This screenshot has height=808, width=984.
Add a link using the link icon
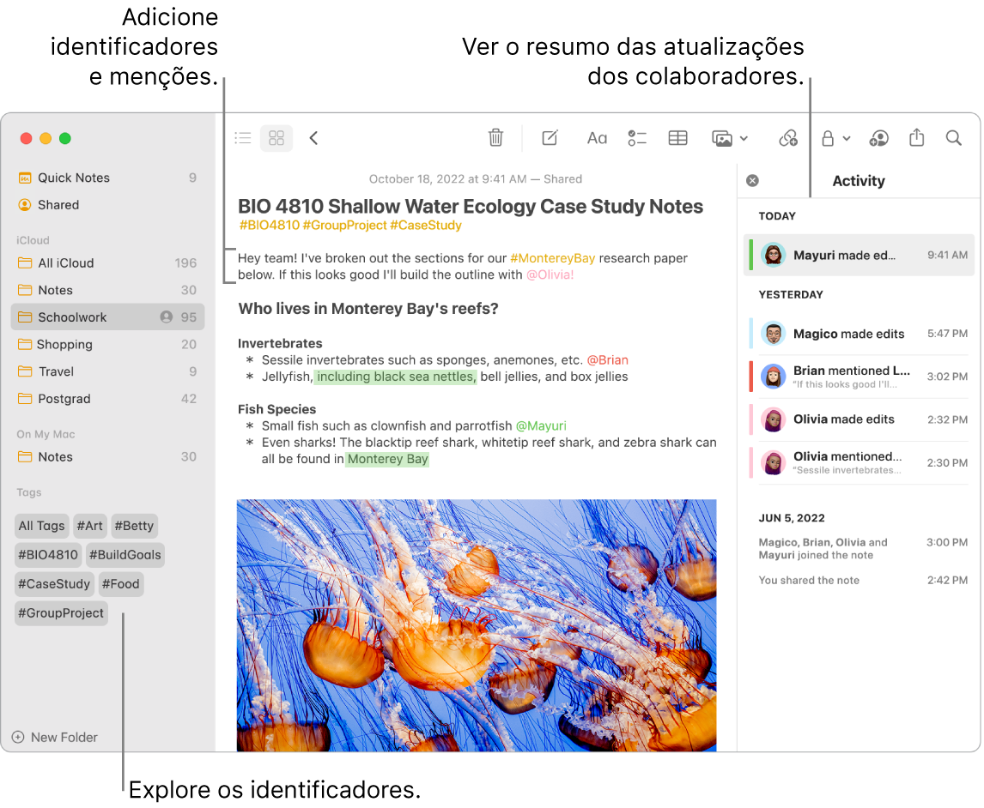788,138
